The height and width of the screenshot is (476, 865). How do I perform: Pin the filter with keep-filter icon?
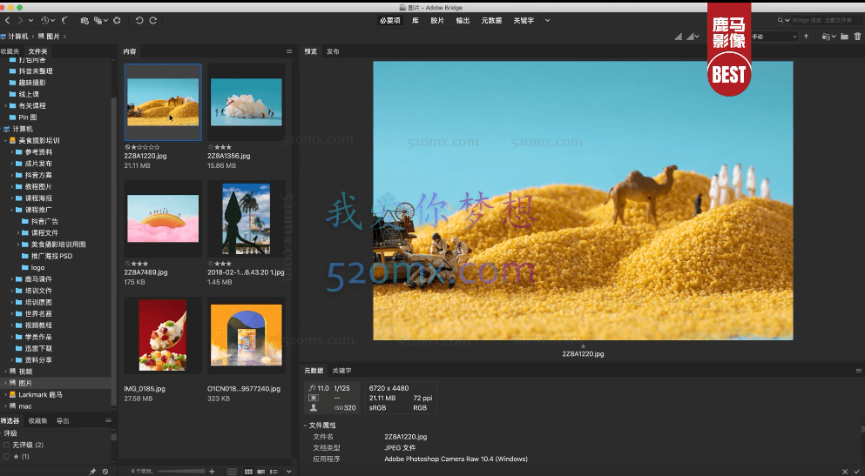click(93, 471)
